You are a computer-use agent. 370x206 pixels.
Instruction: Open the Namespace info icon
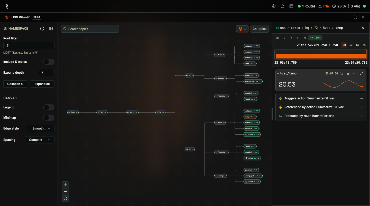pos(42,29)
